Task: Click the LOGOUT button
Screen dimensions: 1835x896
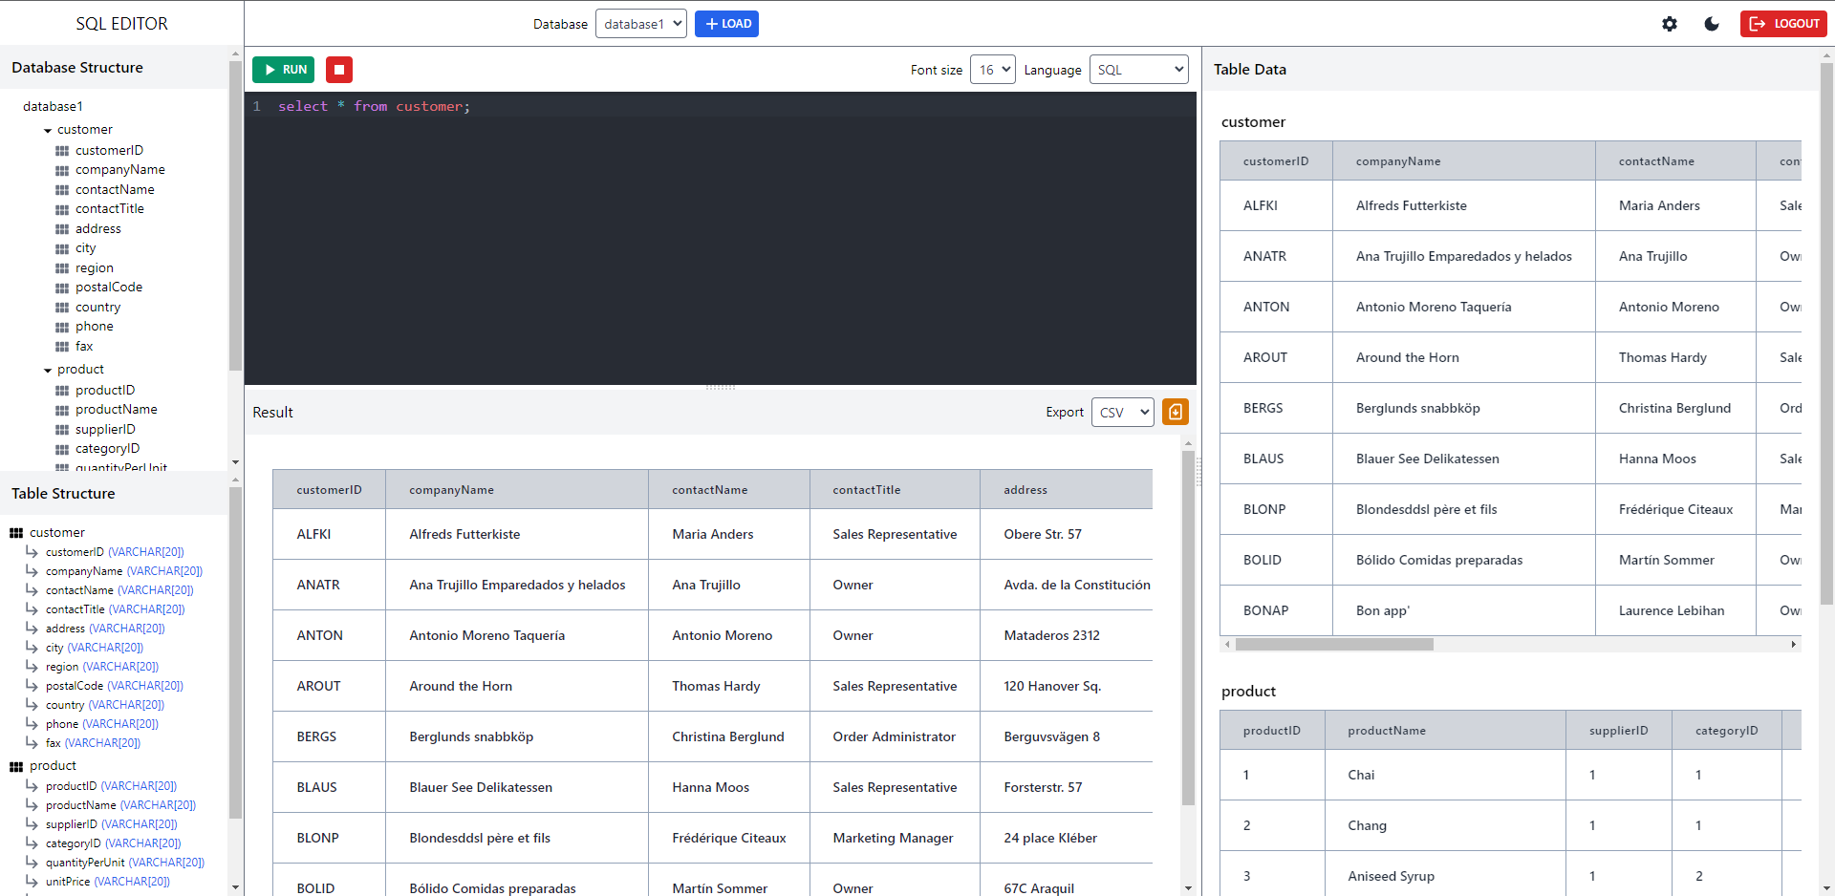Action: click(x=1783, y=24)
